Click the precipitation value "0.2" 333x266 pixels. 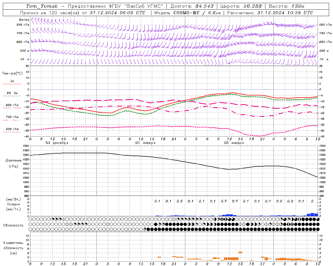click(x=279, y=201)
